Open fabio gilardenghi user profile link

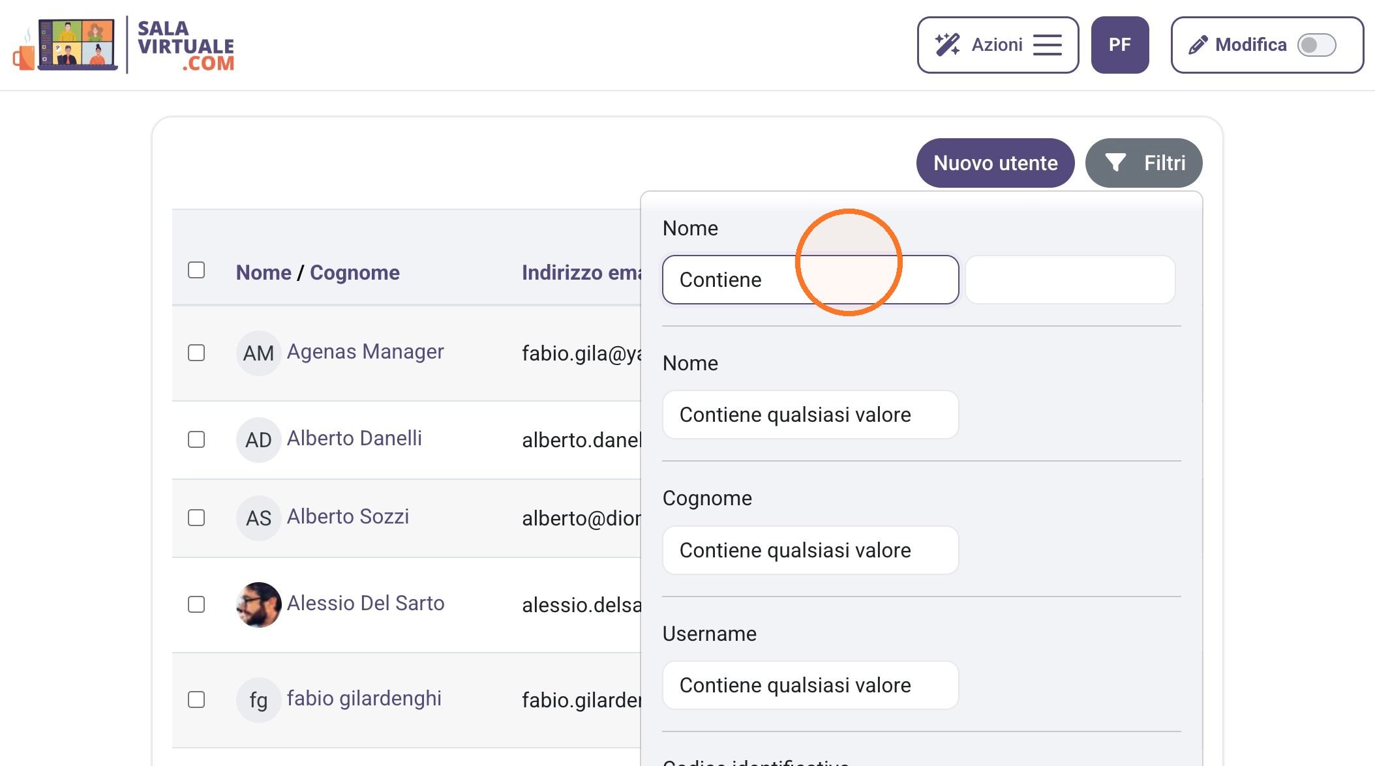tap(364, 699)
